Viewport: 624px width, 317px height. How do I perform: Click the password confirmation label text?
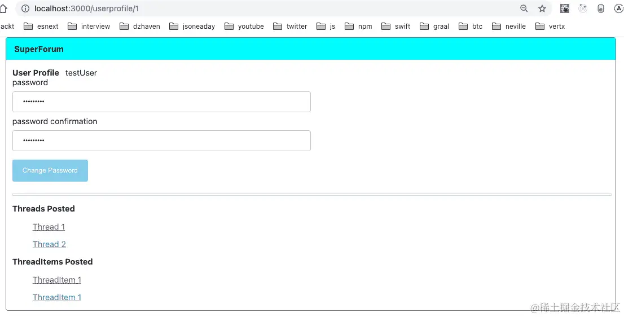coord(55,121)
